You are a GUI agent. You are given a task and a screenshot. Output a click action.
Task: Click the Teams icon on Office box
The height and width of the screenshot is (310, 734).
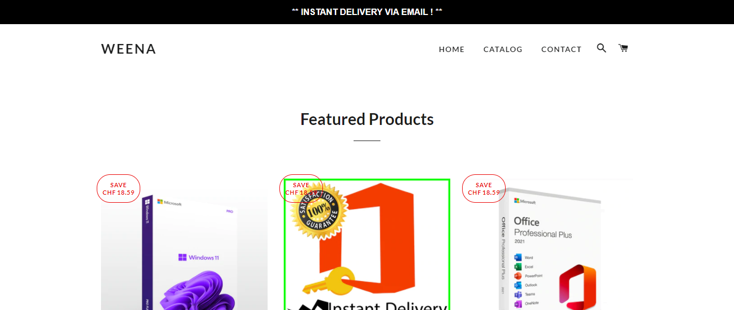pyautogui.click(x=518, y=294)
